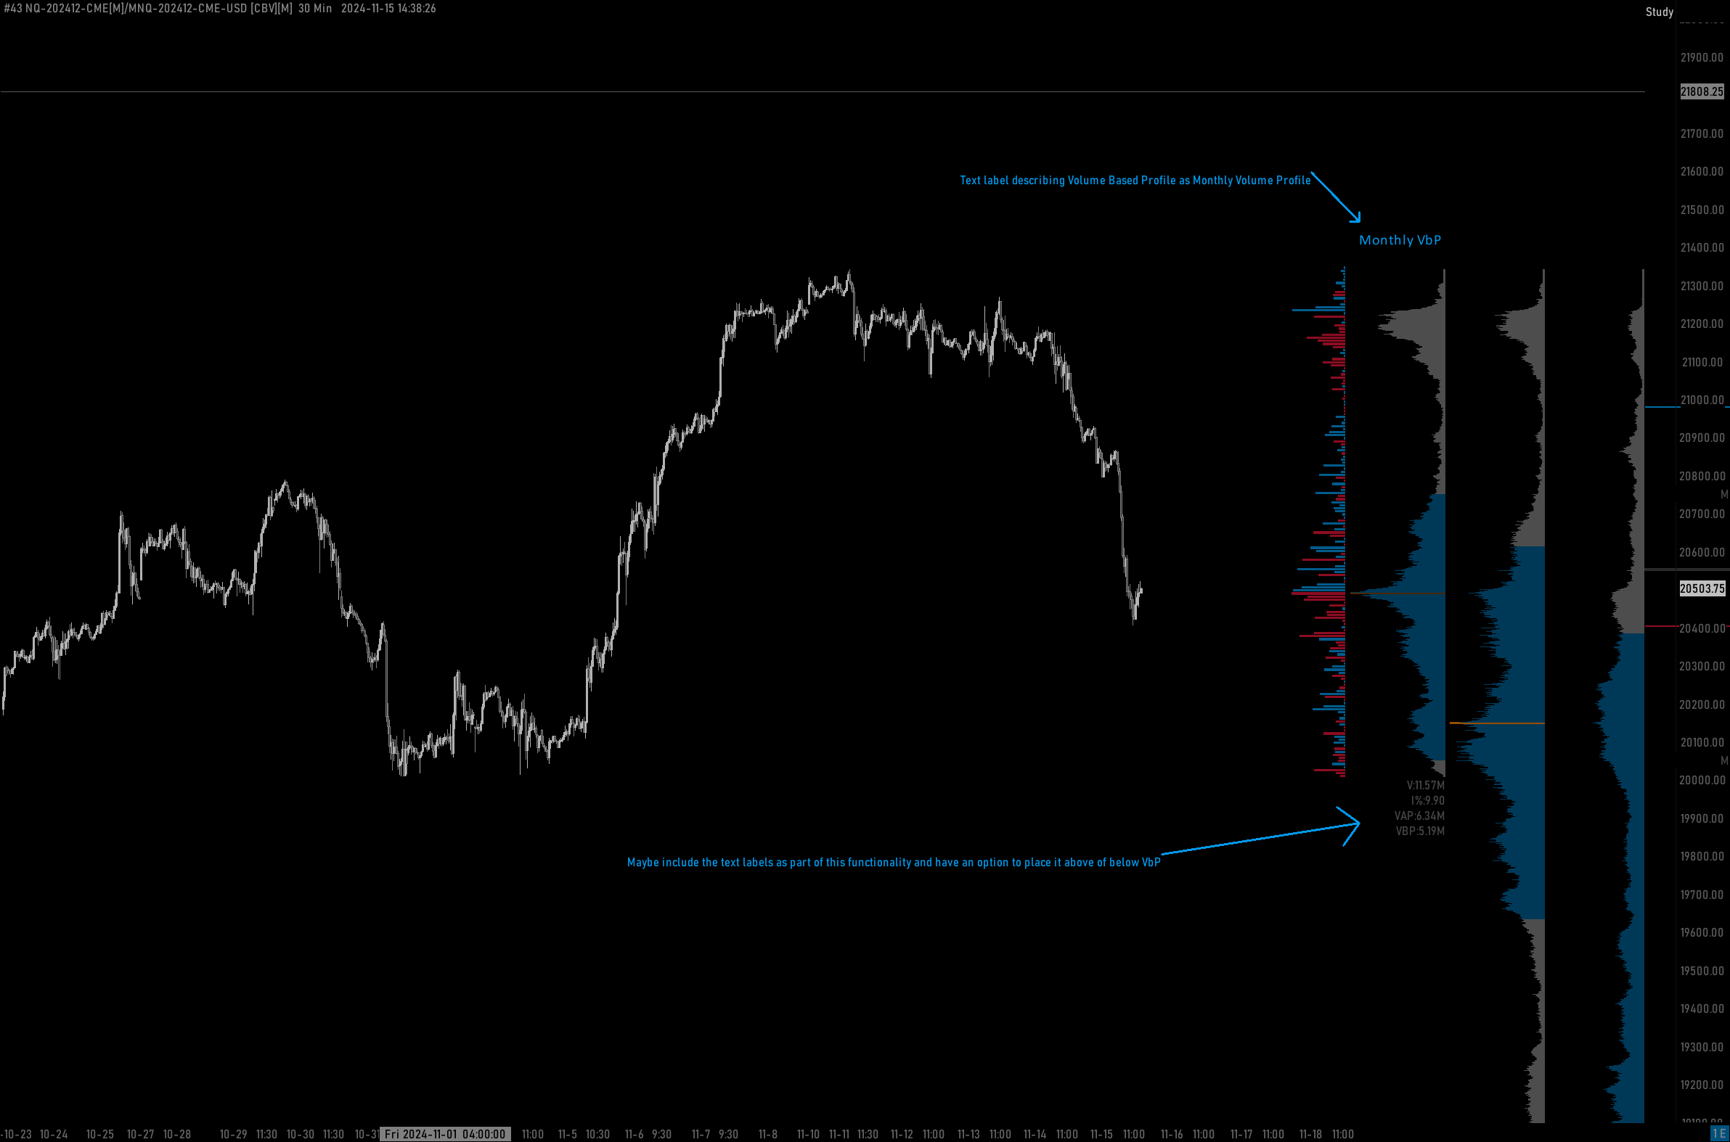This screenshot has height=1142, width=1730.
Task: Click the lower M marker near 20050 on scale
Action: (x=1723, y=760)
